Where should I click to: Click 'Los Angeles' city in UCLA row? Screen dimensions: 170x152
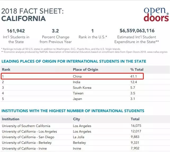coord(82,132)
